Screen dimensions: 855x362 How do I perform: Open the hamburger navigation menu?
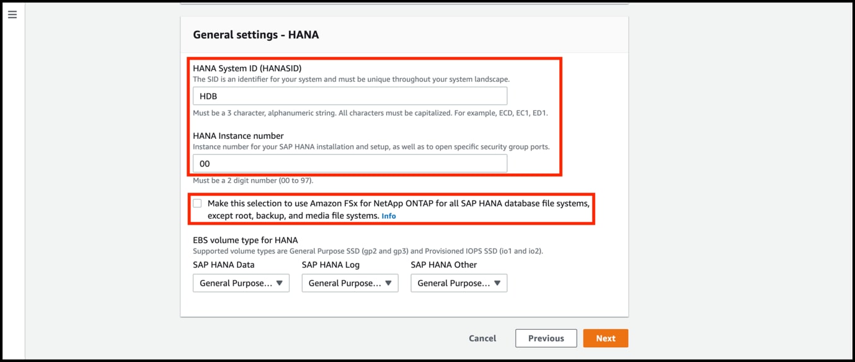12,14
